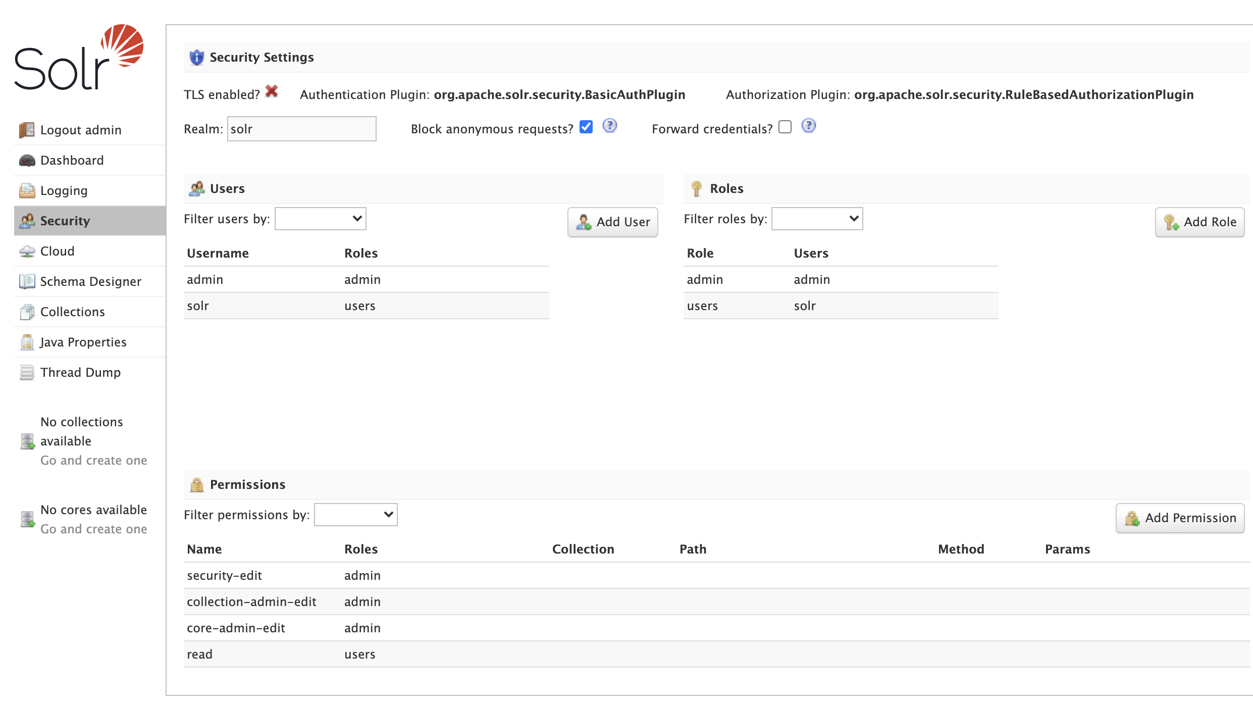Open the Filter roles by dropdown
Screen dimensions: 1253x702
point(817,219)
